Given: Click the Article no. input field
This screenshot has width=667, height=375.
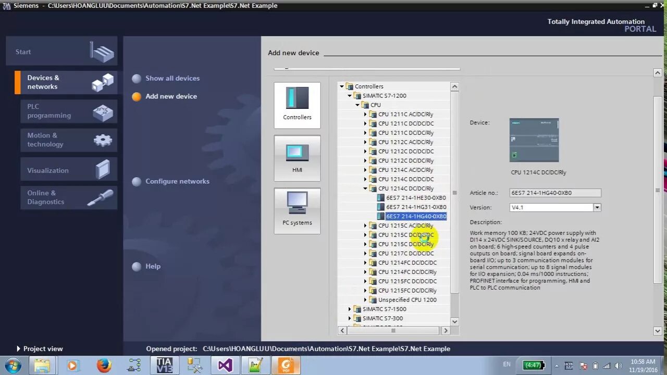Looking at the screenshot, I should point(555,193).
